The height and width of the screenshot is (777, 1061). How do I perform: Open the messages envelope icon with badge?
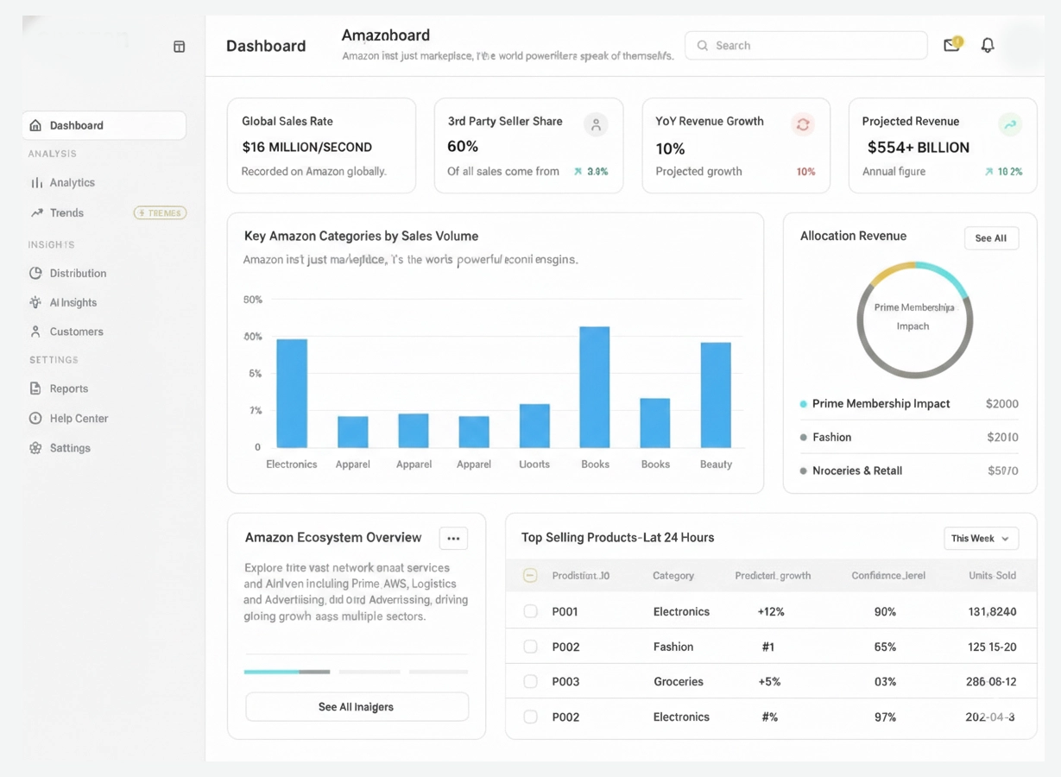(x=950, y=45)
